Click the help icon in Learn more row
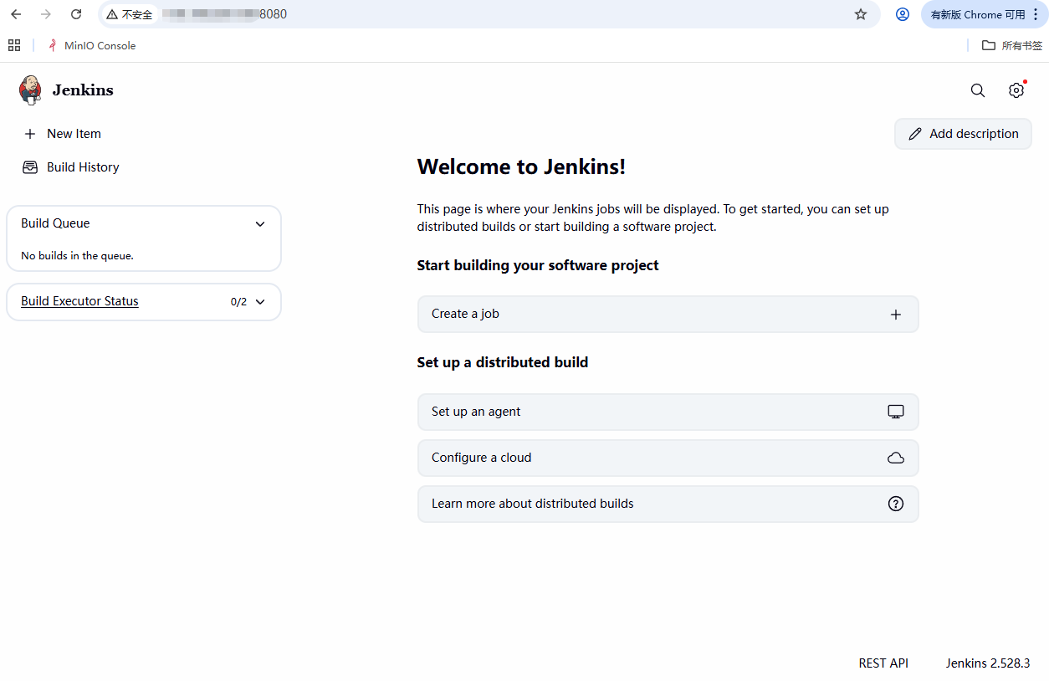 click(x=896, y=504)
